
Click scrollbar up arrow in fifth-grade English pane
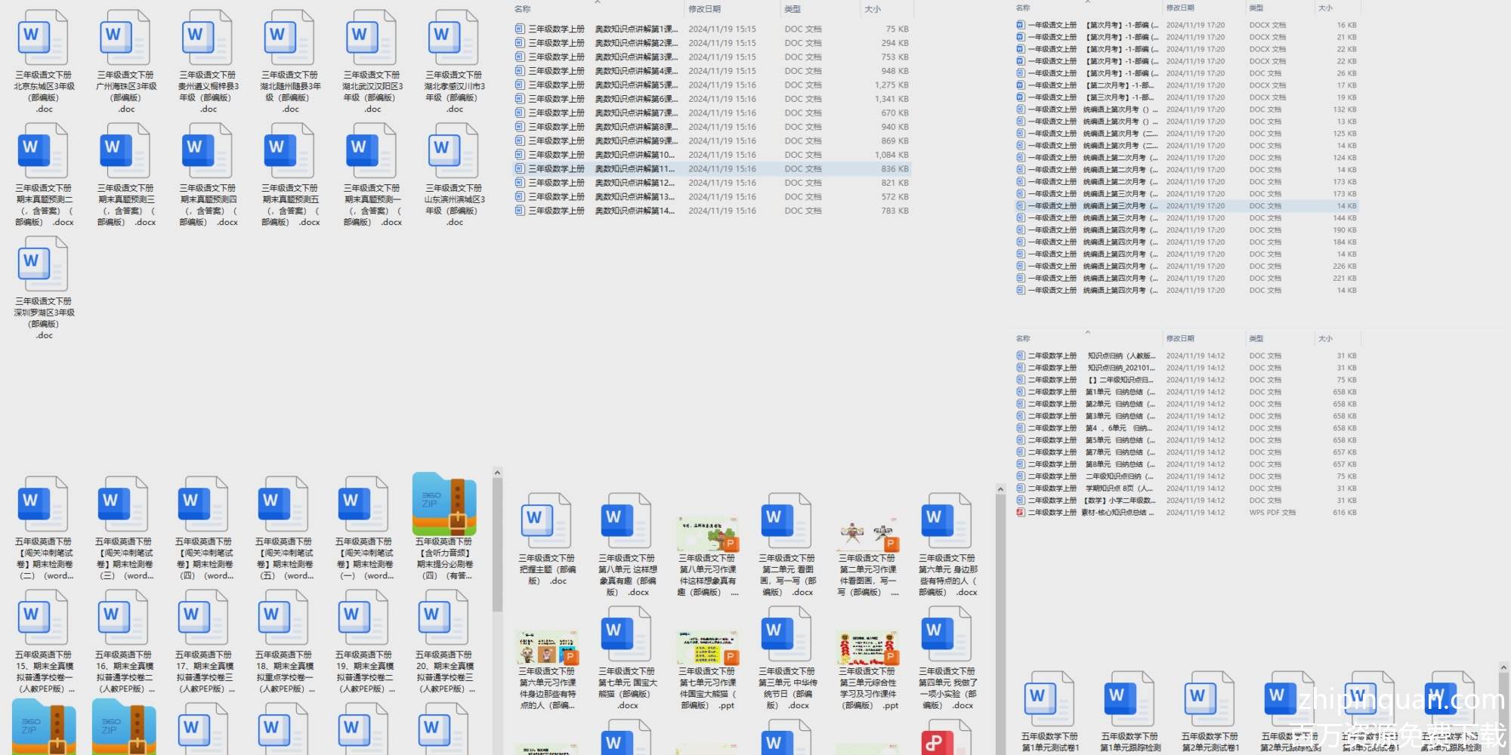point(497,473)
